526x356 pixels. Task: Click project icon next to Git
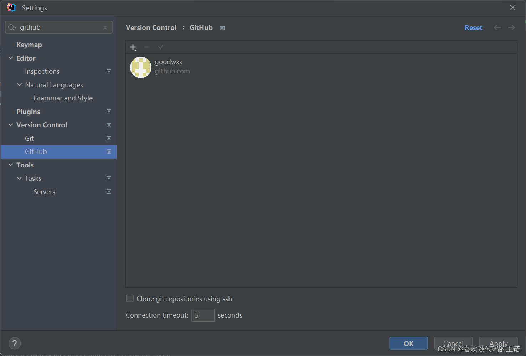(x=109, y=138)
